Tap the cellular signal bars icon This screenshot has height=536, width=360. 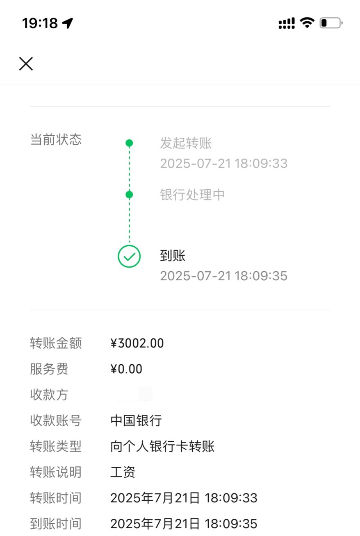pyautogui.click(x=287, y=23)
